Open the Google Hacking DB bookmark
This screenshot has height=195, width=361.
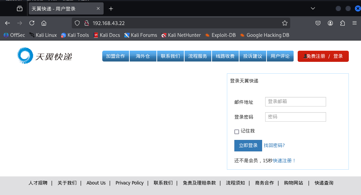(x=264, y=35)
